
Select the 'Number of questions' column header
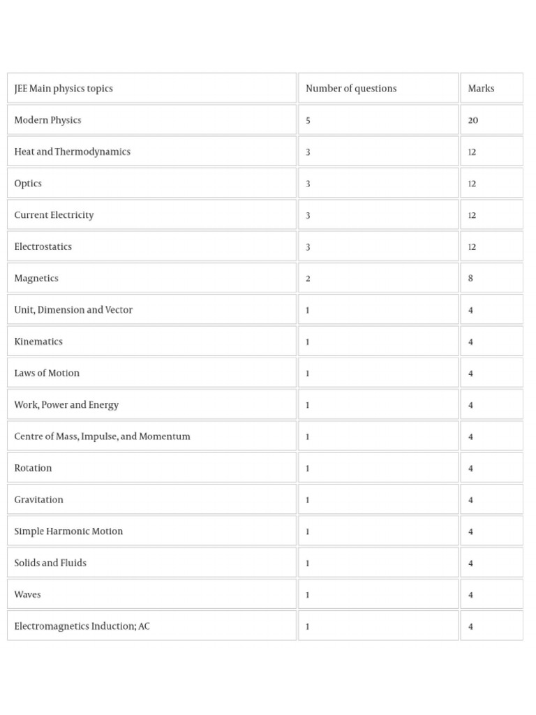(x=378, y=88)
